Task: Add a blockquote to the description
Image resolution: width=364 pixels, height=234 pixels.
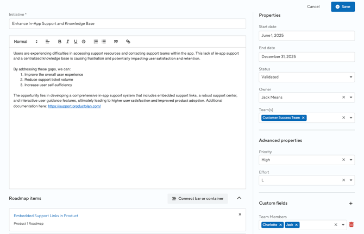Action: click(x=116, y=42)
